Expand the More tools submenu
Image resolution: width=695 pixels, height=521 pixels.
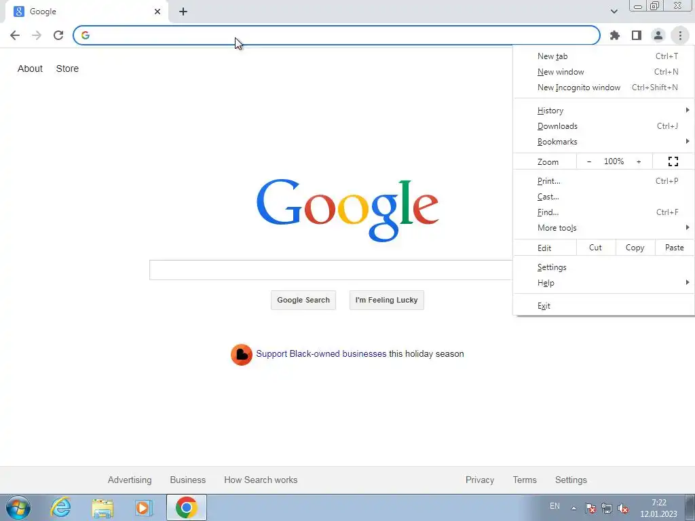[x=603, y=228]
